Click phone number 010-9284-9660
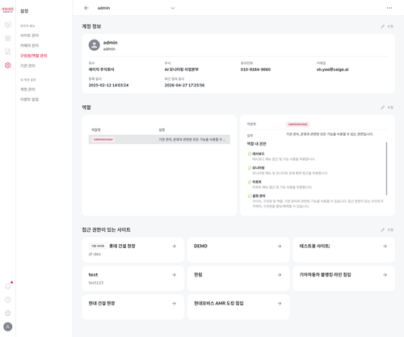The height and width of the screenshot is (337, 404). point(255,70)
